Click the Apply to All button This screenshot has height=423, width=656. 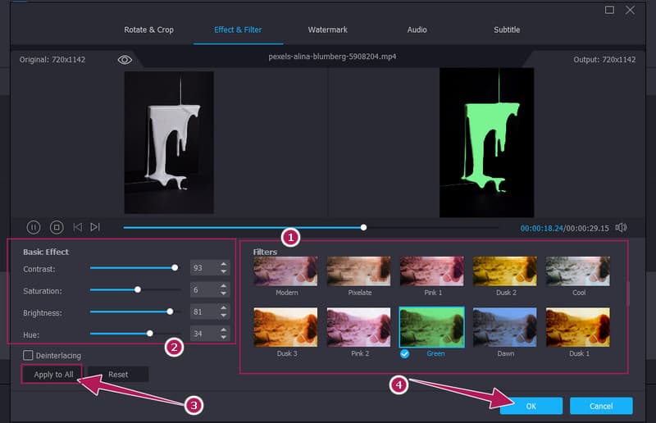tap(52, 374)
